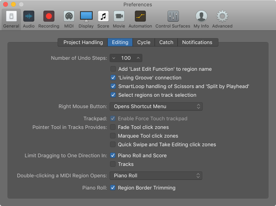Close the Preferences window
Screen dimensions: 276x206
click(x=6, y=4)
